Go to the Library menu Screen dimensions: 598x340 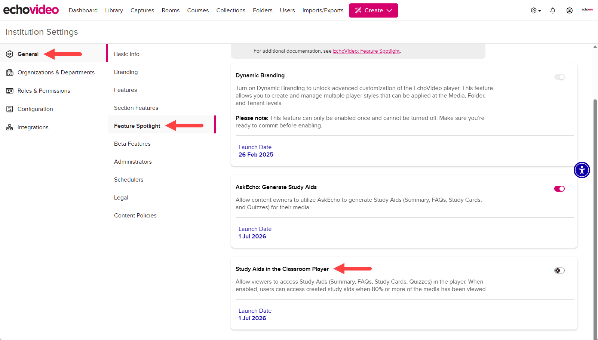[114, 10]
